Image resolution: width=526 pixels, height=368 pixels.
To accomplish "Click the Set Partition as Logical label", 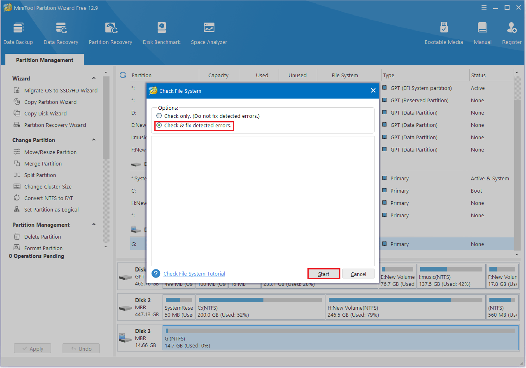I will [51, 209].
